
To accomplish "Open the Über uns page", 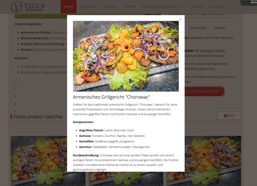I will pyautogui.click(x=197, y=7).
